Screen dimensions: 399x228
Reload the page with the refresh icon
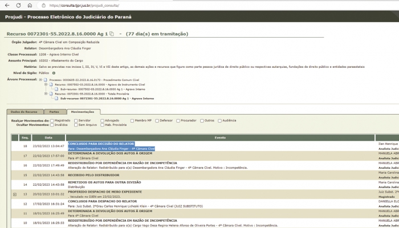click(x=18, y=5)
